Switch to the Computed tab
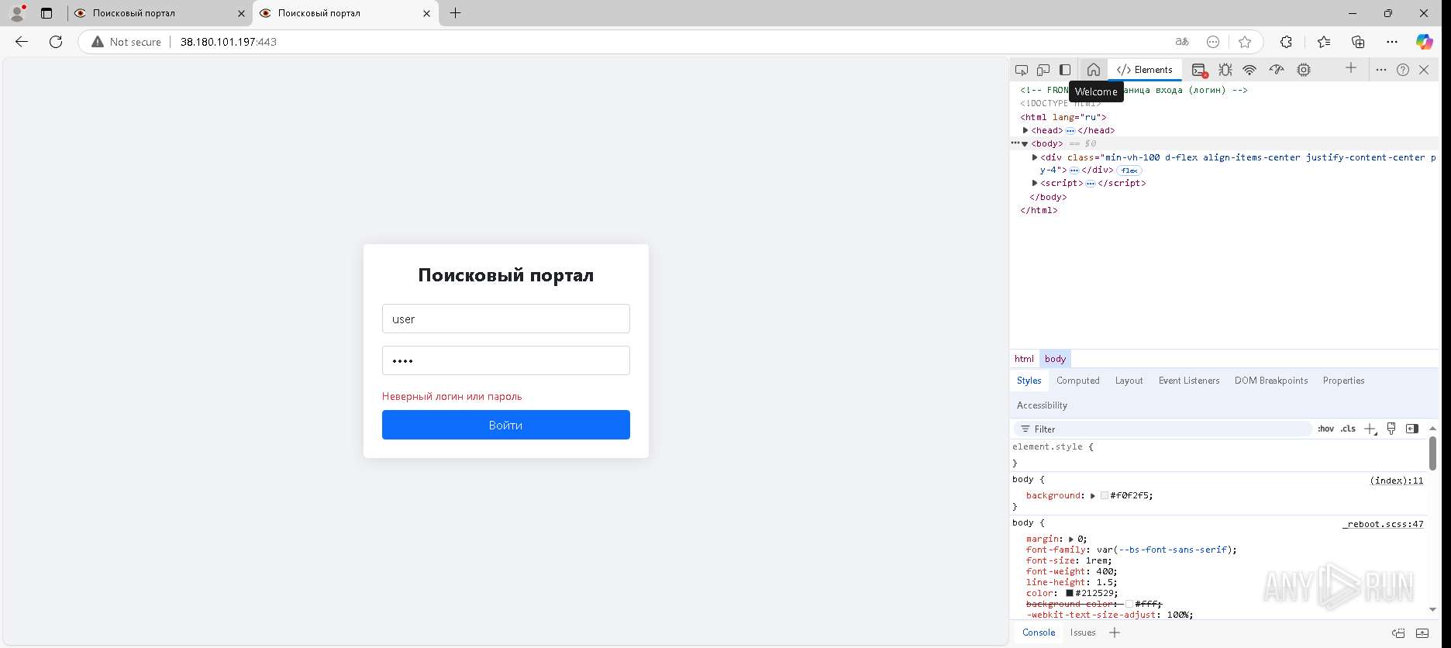 click(x=1078, y=381)
